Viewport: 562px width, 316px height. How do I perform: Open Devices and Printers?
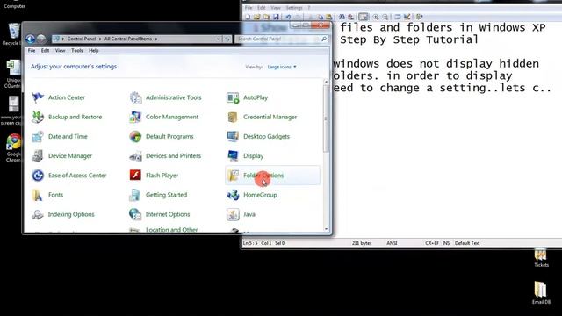pos(165,156)
